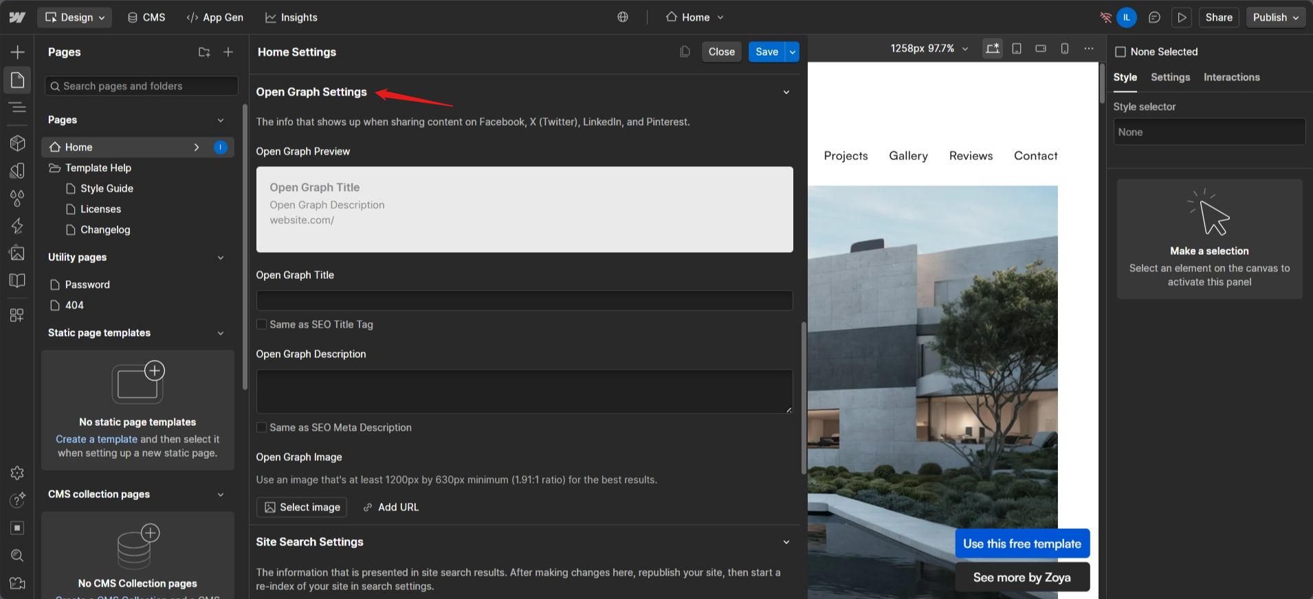Open the Home page selector dropdown

click(694, 17)
